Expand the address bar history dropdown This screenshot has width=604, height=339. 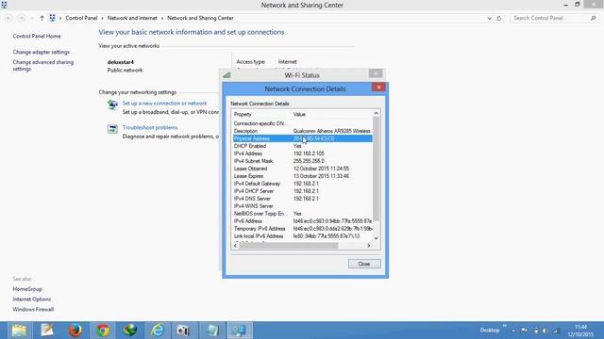(x=489, y=18)
